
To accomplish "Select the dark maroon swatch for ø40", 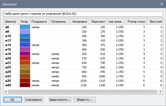I will pos(25,85).
